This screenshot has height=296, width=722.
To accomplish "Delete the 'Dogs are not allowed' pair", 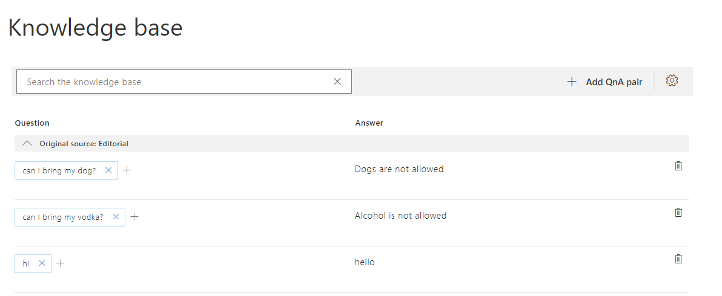I will [678, 166].
